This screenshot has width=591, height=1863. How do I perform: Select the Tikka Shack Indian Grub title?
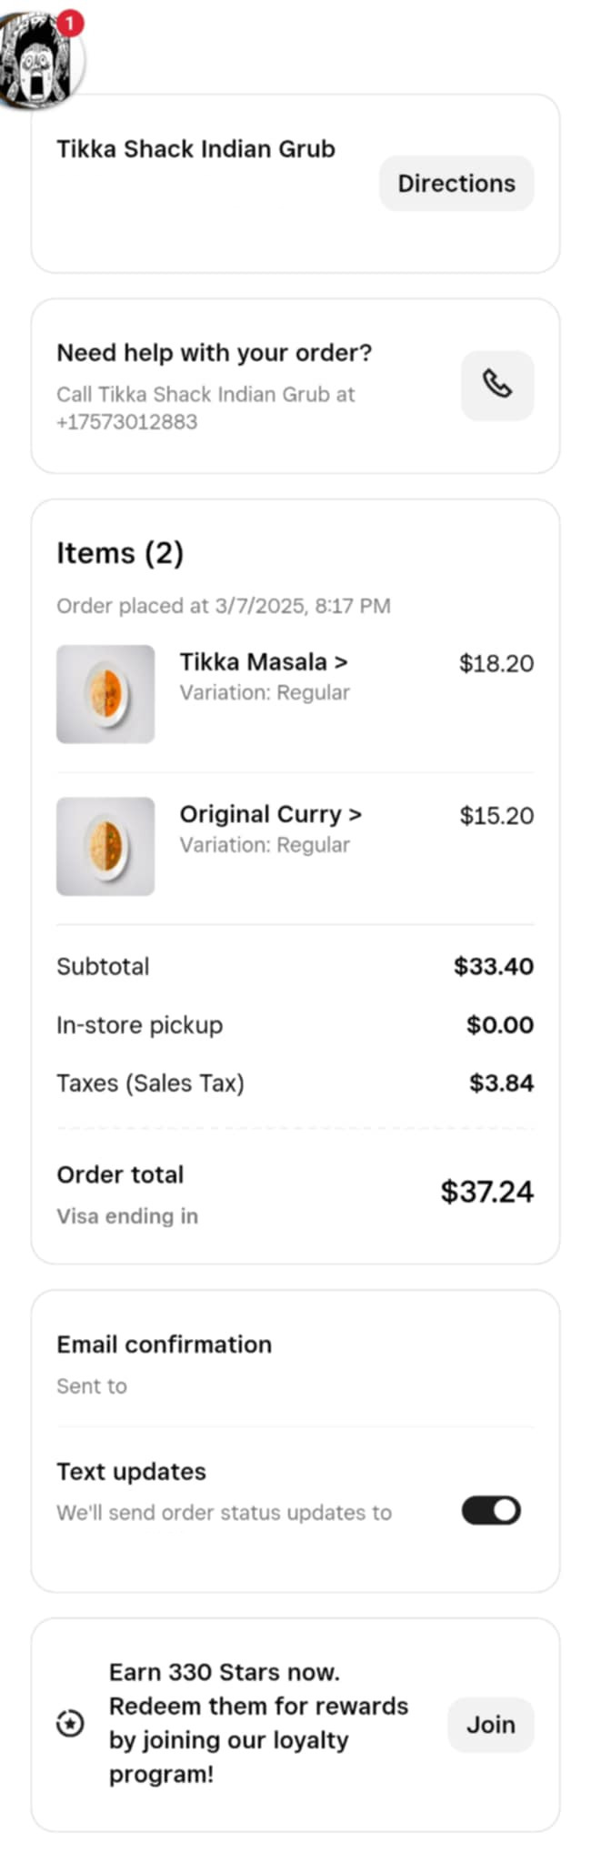point(195,148)
